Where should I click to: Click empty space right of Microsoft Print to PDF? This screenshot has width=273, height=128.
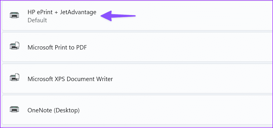203,47
